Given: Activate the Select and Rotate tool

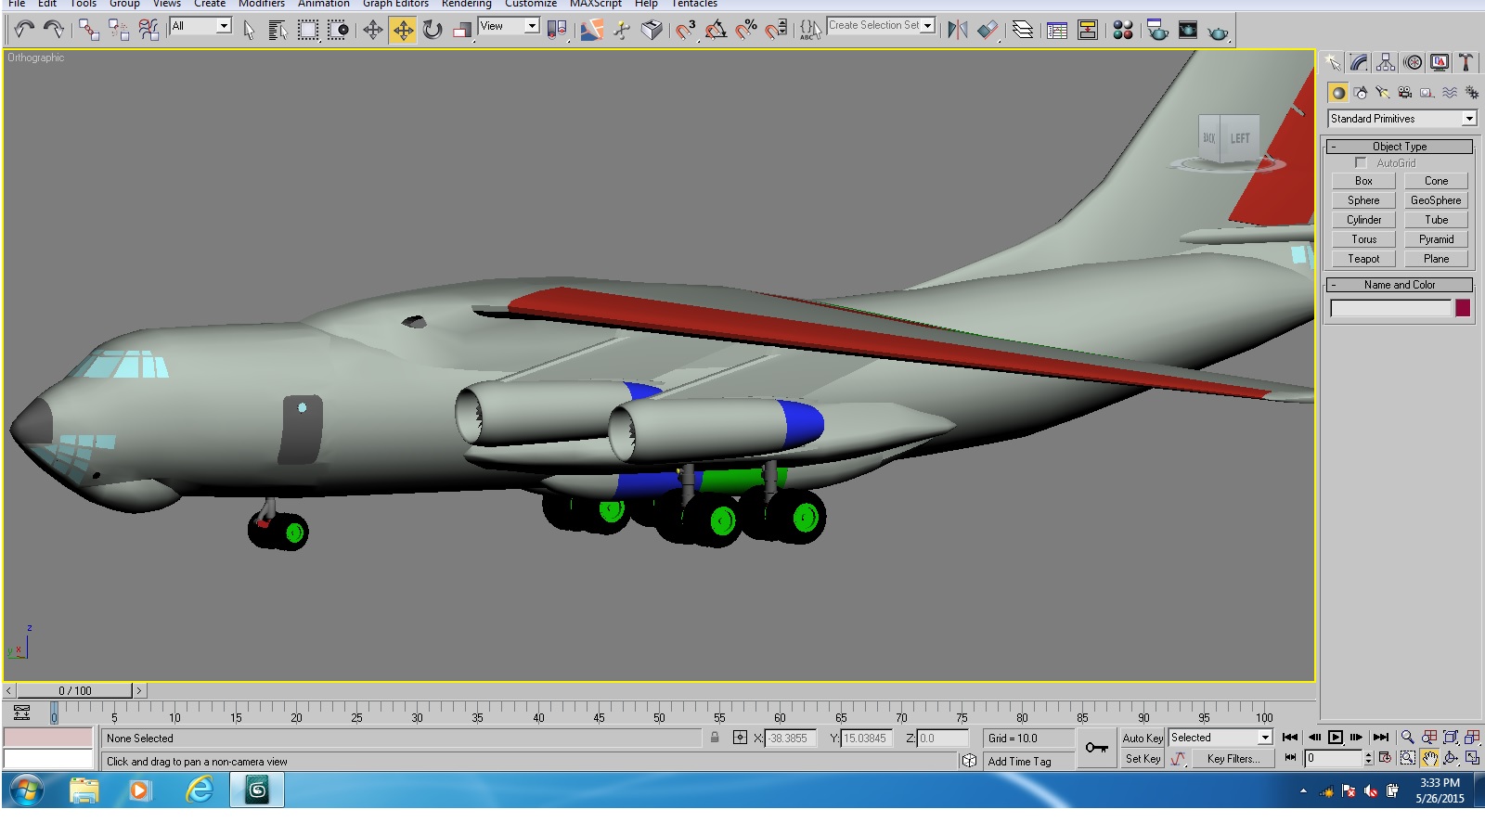Looking at the screenshot, I should [x=433, y=30].
